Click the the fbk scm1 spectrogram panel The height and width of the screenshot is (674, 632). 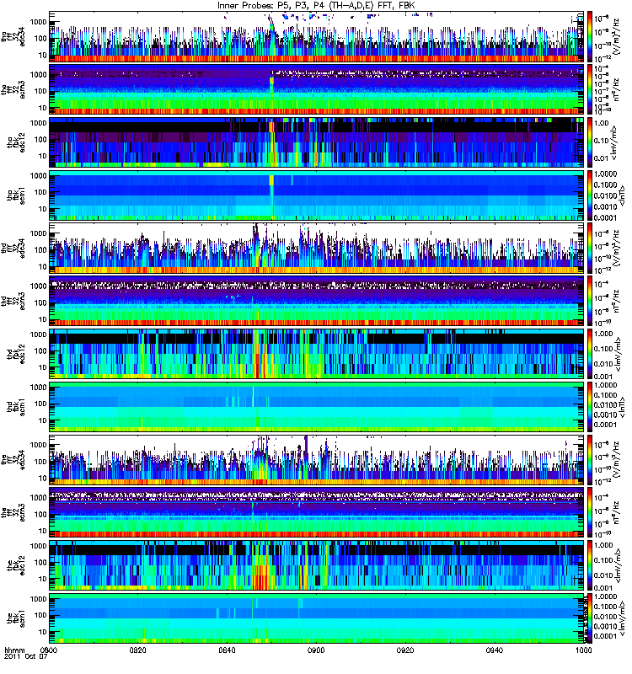tap(317, 618)
